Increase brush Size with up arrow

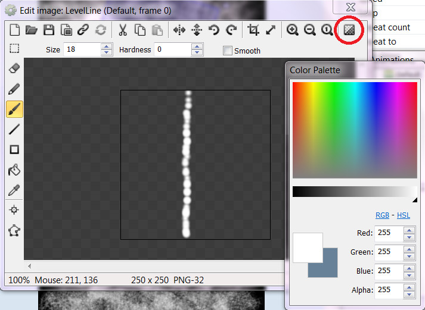pos(107,47)
